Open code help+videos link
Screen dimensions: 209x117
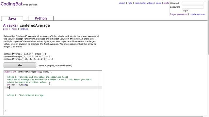coord(144,3)
